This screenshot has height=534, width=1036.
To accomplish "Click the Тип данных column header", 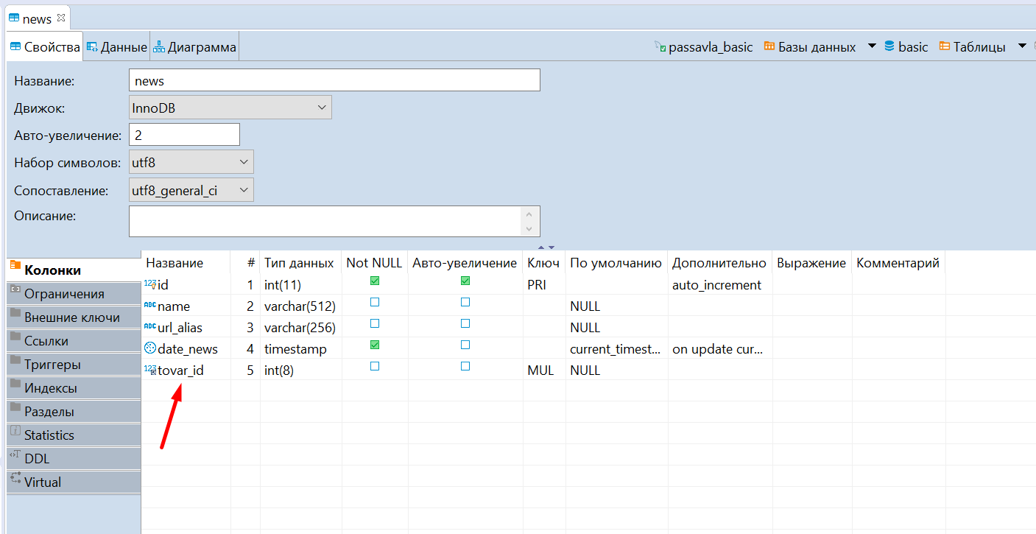I will click(x=300, y=263).
